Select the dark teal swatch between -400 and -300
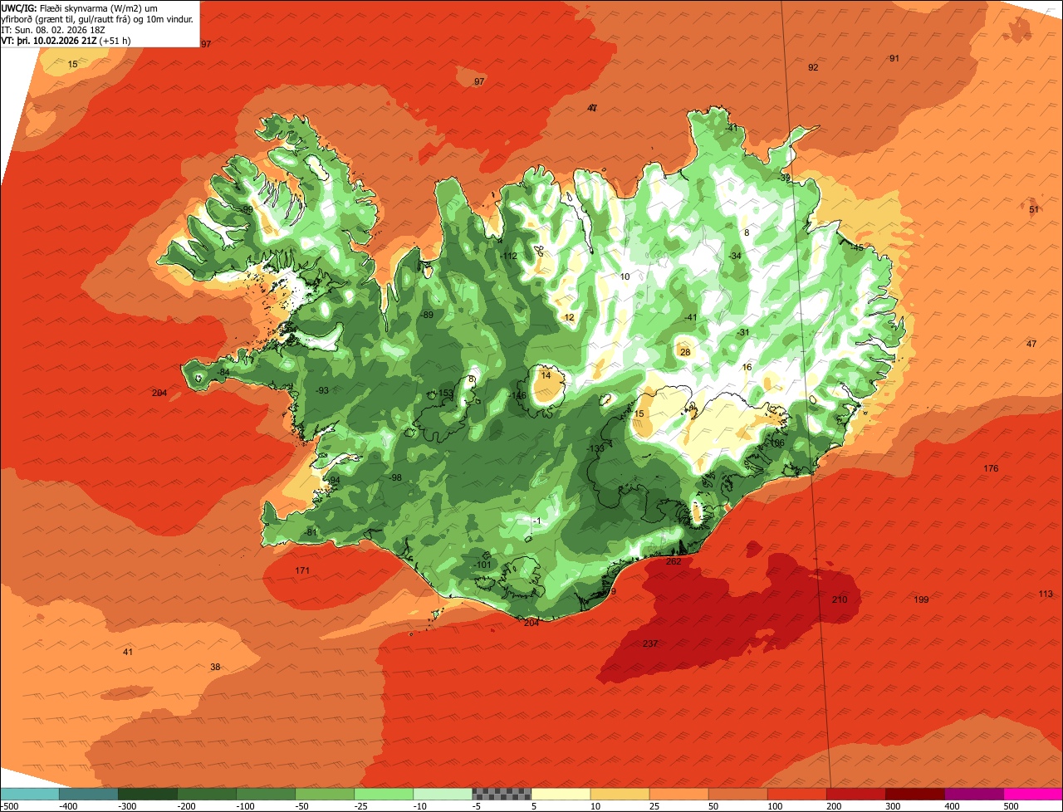 tap(89, 794)
